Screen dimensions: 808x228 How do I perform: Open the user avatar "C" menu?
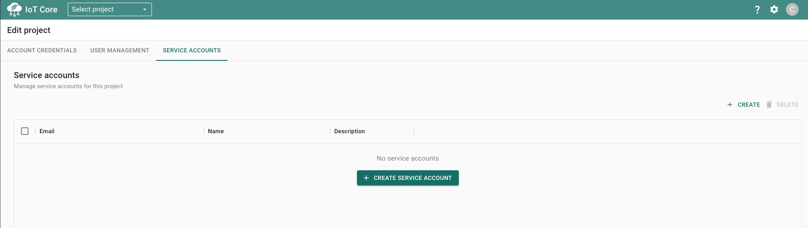click(792, 9)
